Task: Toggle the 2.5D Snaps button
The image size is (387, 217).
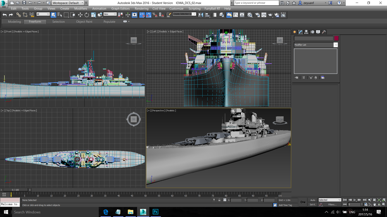Action: [142, 15]
